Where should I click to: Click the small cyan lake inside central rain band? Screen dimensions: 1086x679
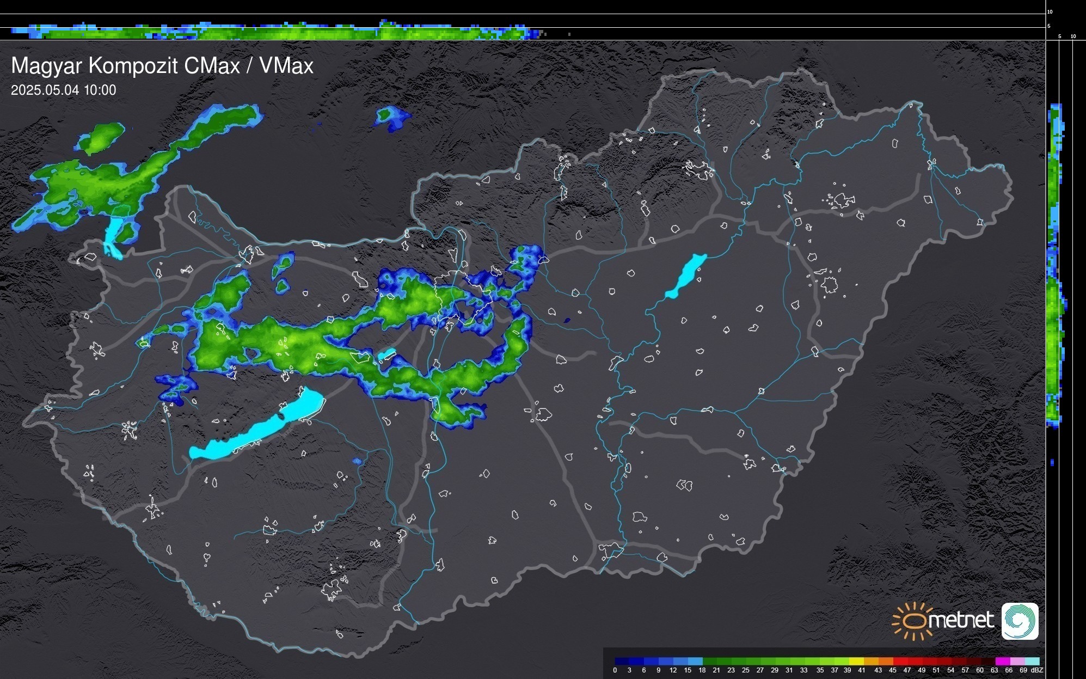[386, 354]
